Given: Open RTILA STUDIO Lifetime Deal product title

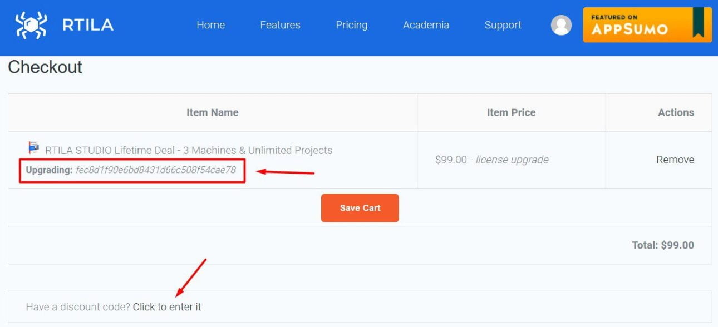Looking at the screenshot, I should 189,150.
